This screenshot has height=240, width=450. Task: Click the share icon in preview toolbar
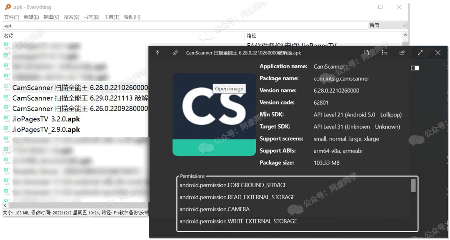tap(402, 52)
